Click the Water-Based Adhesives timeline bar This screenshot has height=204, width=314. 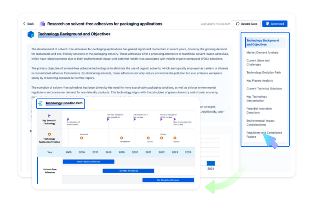point(88,162)
